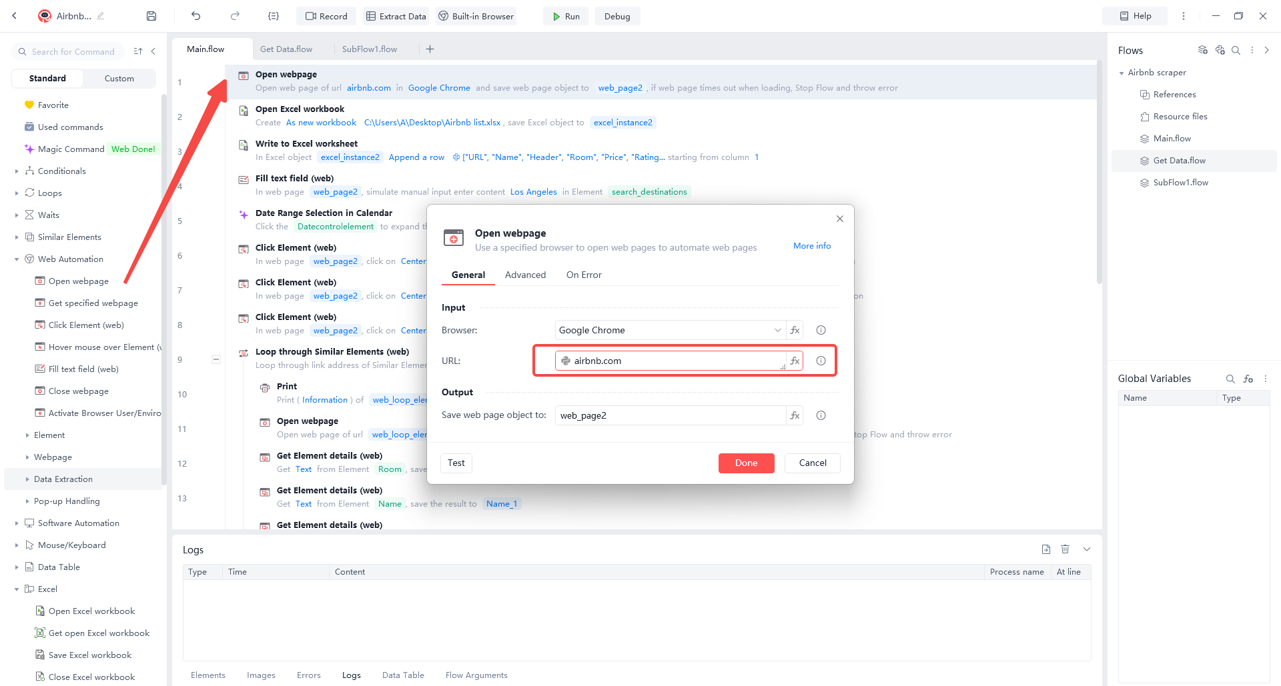Open the code snippet toolbar icon
The image size is (1281, 686).
274,15
